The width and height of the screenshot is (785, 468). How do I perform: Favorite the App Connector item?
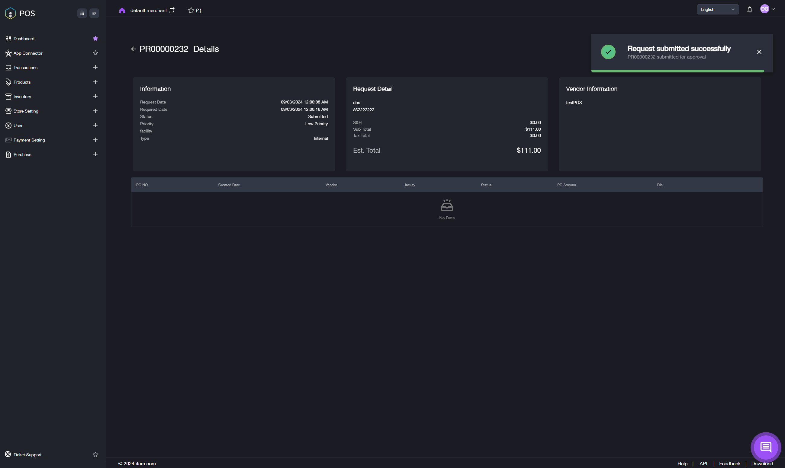[95, 53]
